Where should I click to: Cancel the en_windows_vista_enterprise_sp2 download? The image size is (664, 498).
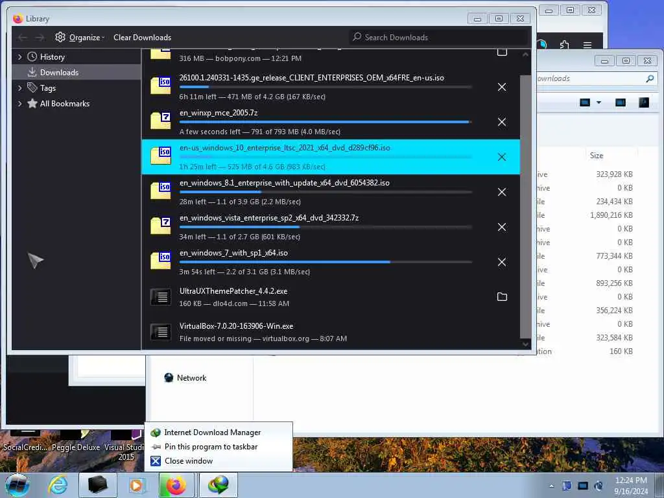point(502,227)
